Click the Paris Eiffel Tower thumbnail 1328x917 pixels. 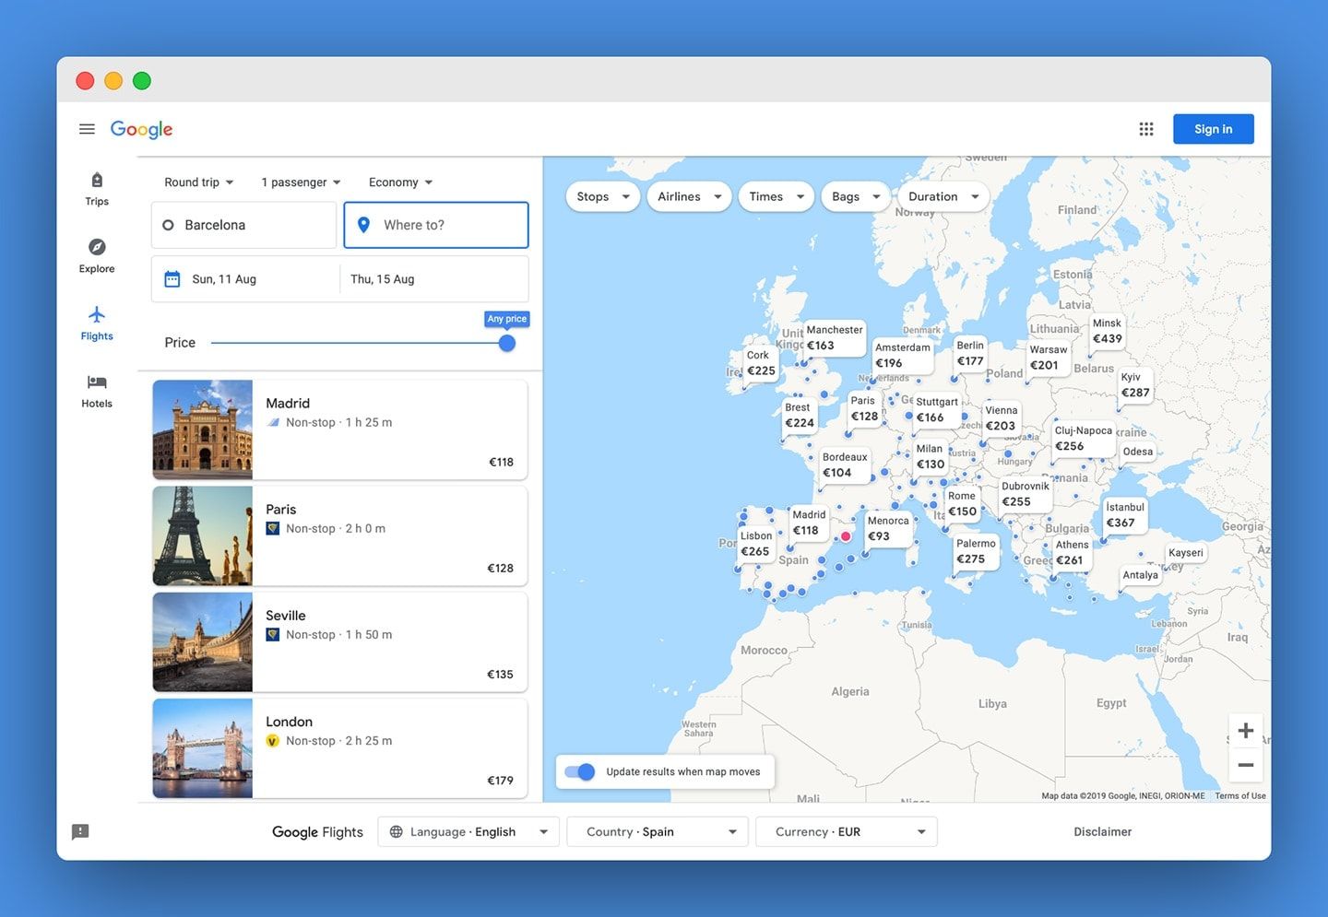202,535
